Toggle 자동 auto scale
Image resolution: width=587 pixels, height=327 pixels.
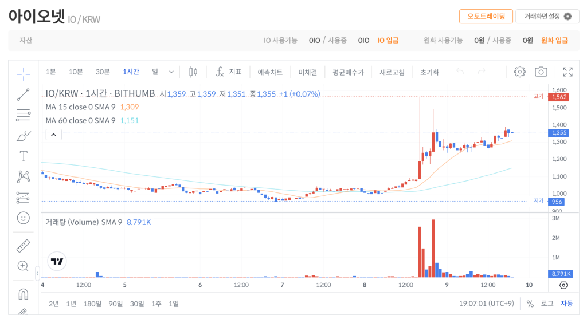coord(566,304)
